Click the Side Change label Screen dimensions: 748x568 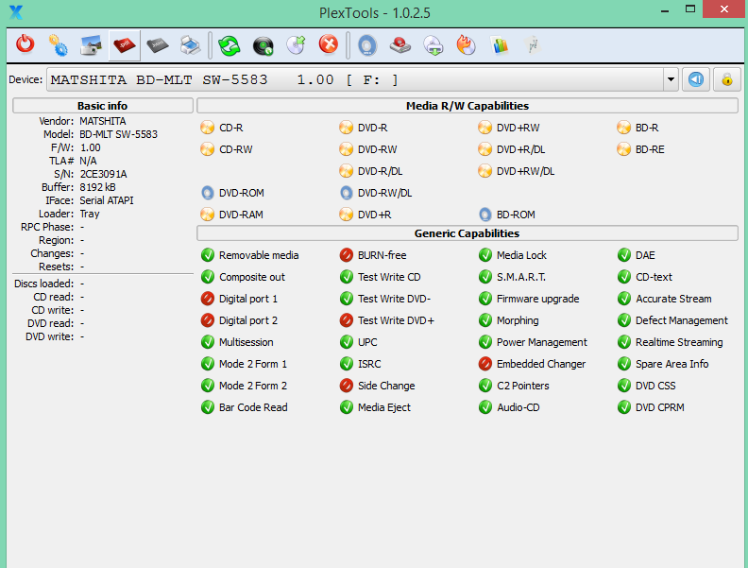(x=386, y=386)
